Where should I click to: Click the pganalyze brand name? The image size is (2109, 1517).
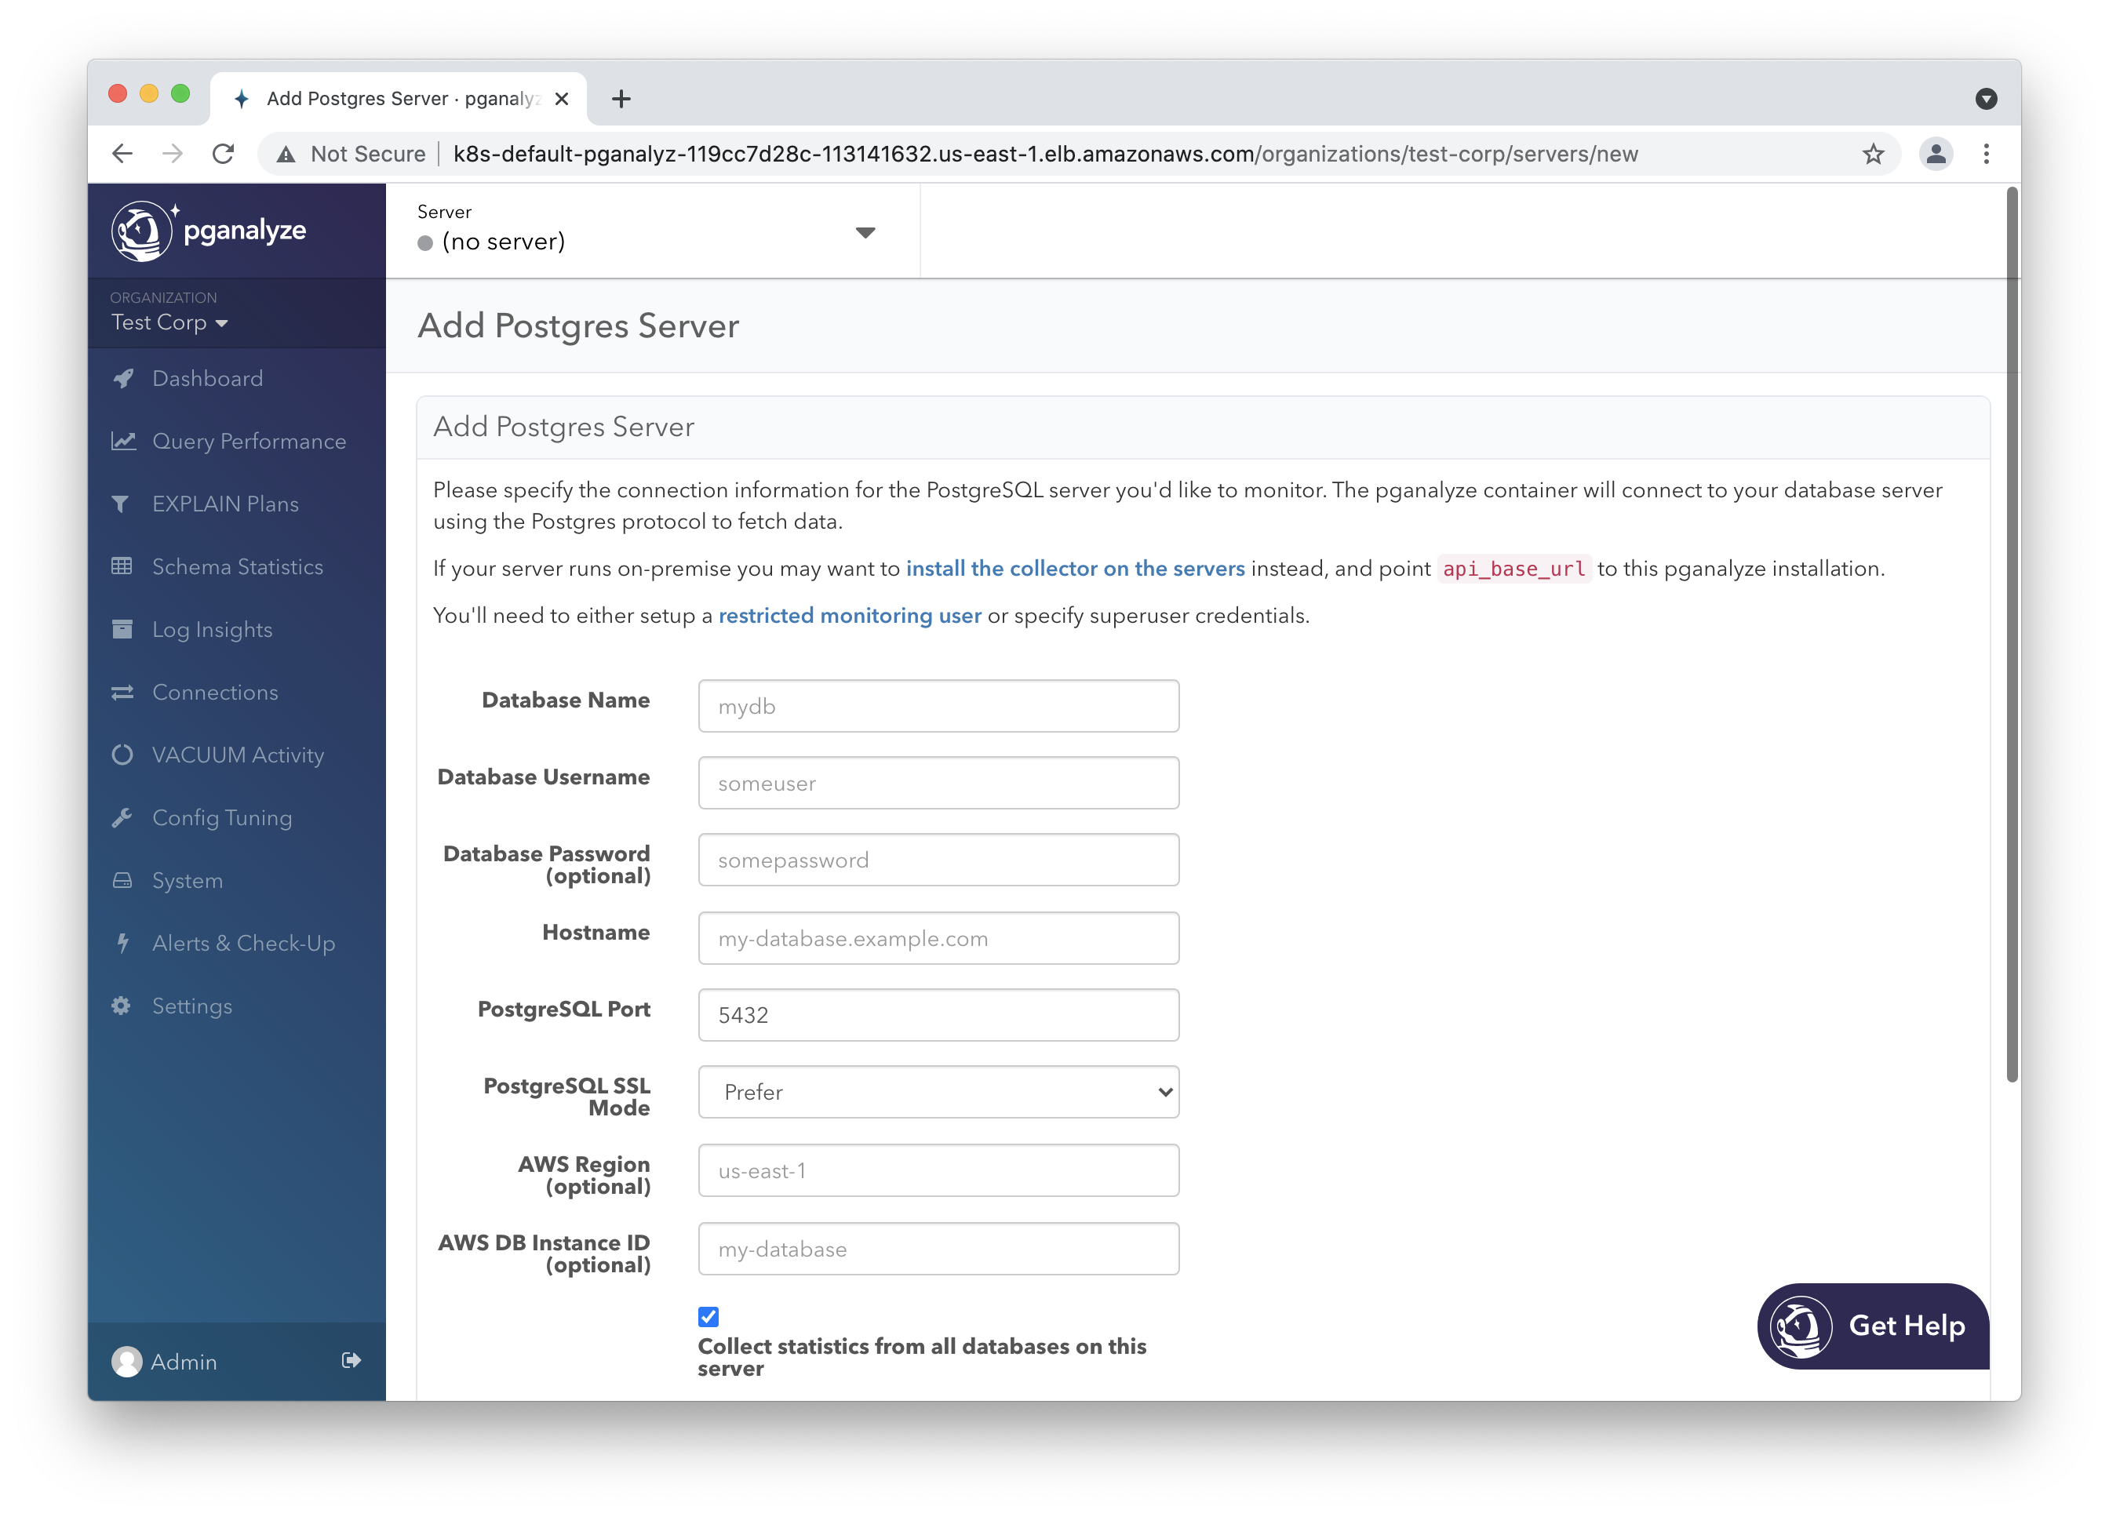[245, 231]
